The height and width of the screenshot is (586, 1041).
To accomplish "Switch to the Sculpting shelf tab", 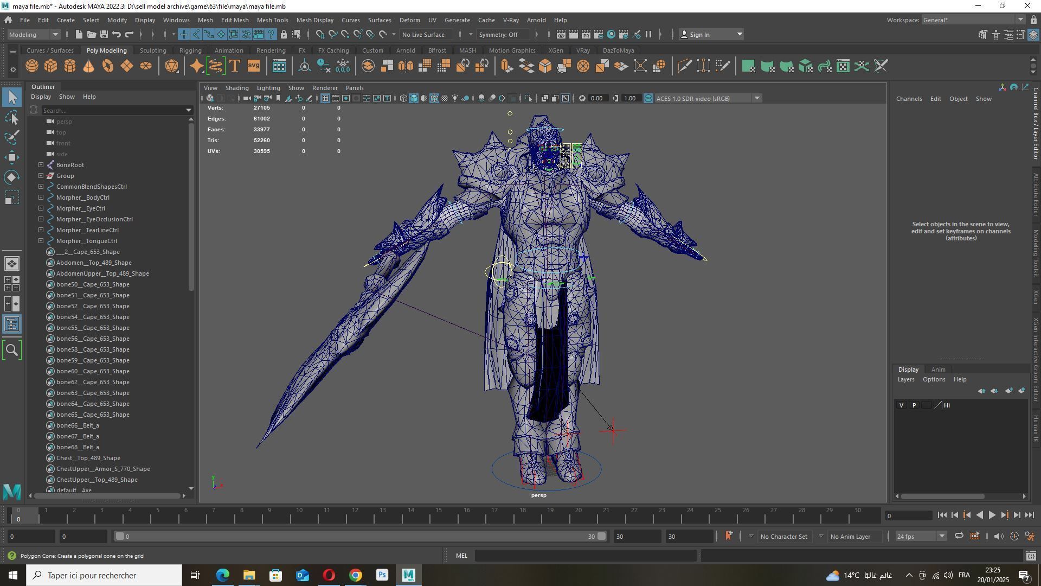I will (x=153, y=50).
